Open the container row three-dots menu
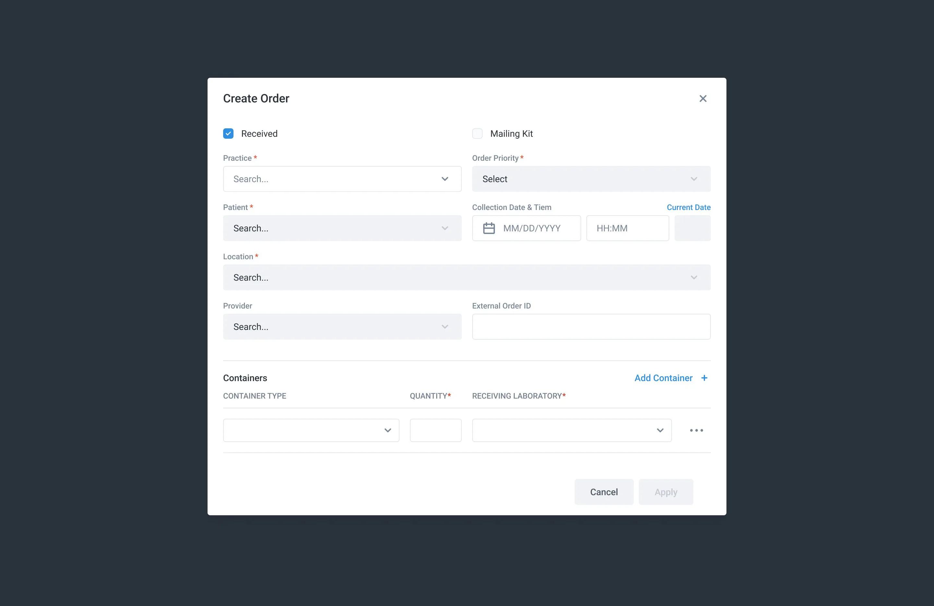This screenshot has height=606, width=934. [696, 430]
